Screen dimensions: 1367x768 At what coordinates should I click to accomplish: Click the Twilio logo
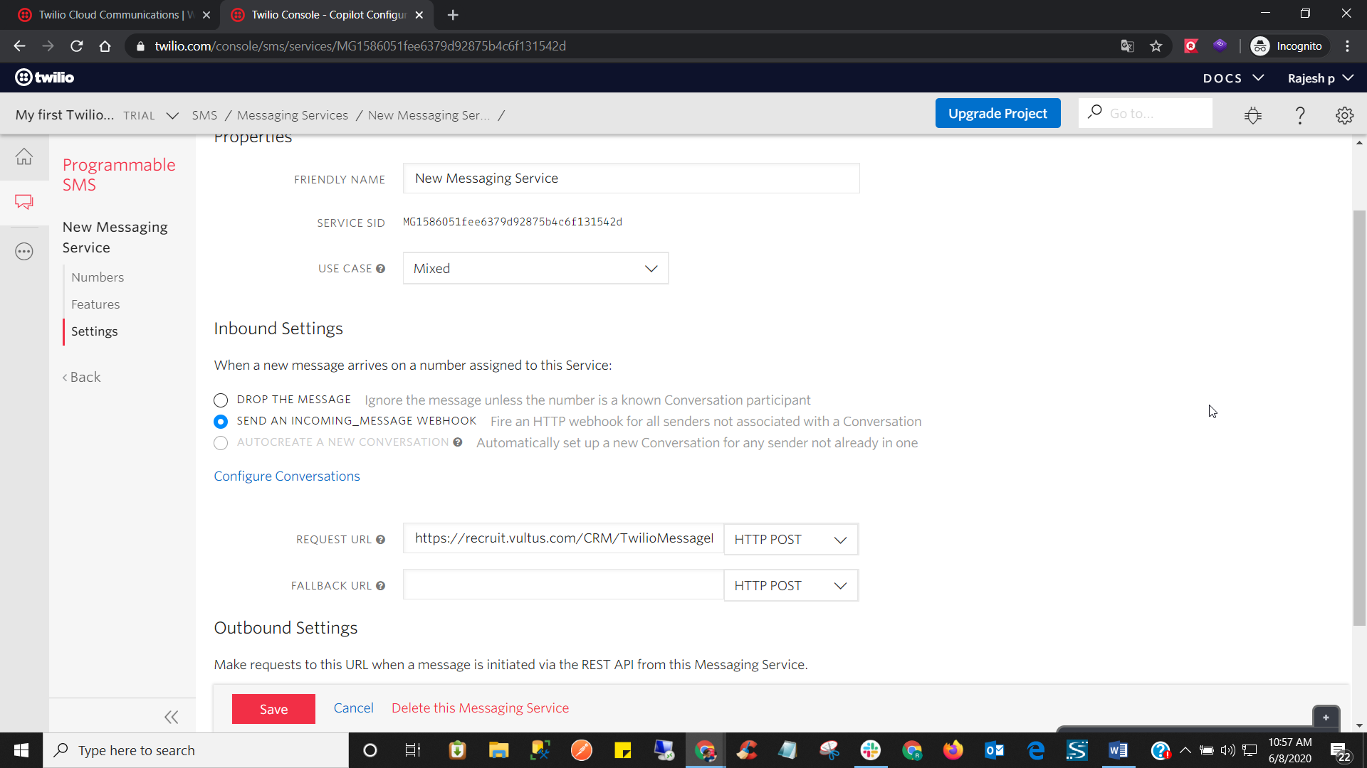click(45, 78)
